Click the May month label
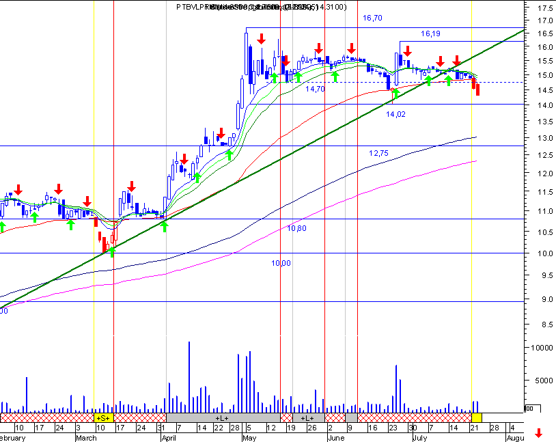The width and height of the screenshot is (556, 442). click(x=249, y=438)
